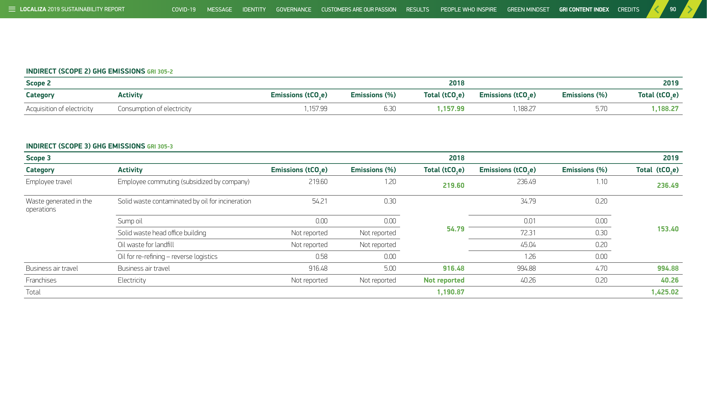The width and height of the screenshot is (707, 400).
Task: Open the RESULTS section
Action: [418, 10]
